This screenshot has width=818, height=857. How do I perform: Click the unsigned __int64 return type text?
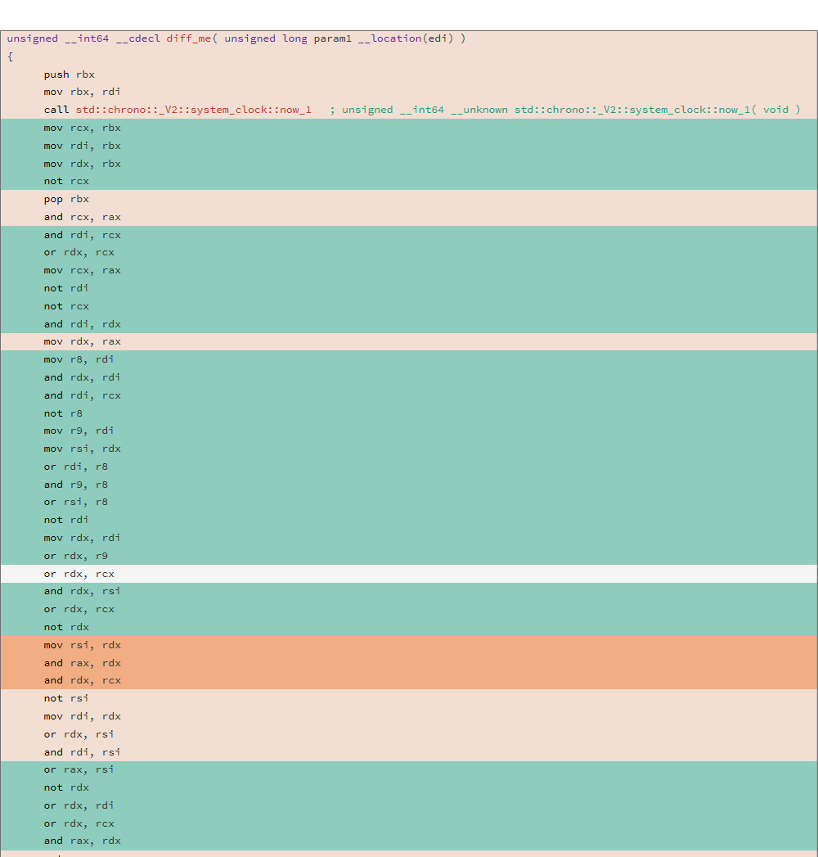point(56,38)
